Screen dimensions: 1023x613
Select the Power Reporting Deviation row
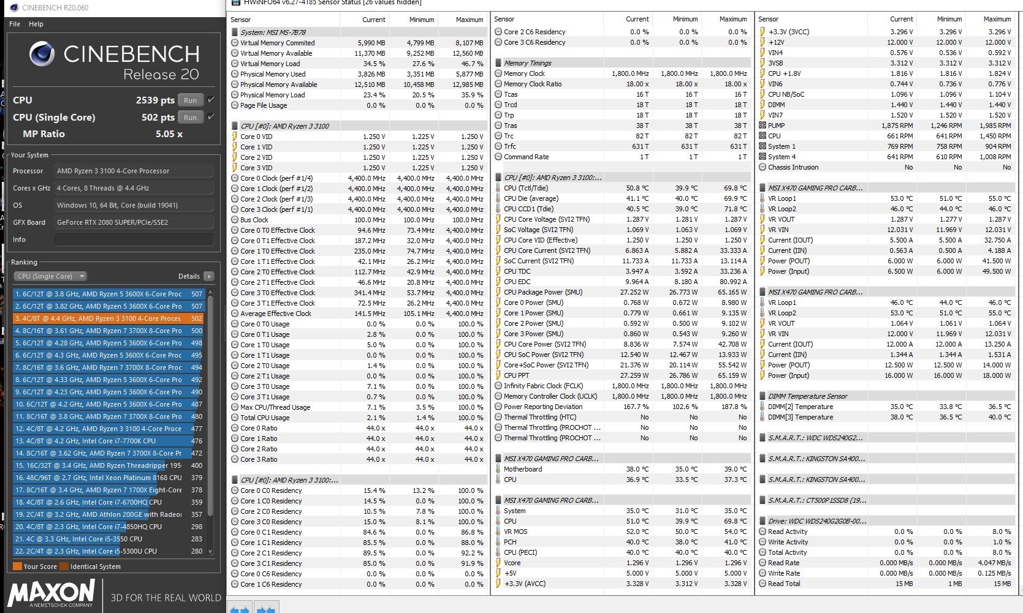coord(621,407)
